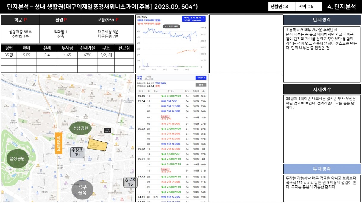Click the 매매 5억 5,205 transaction row

(171, 197)
